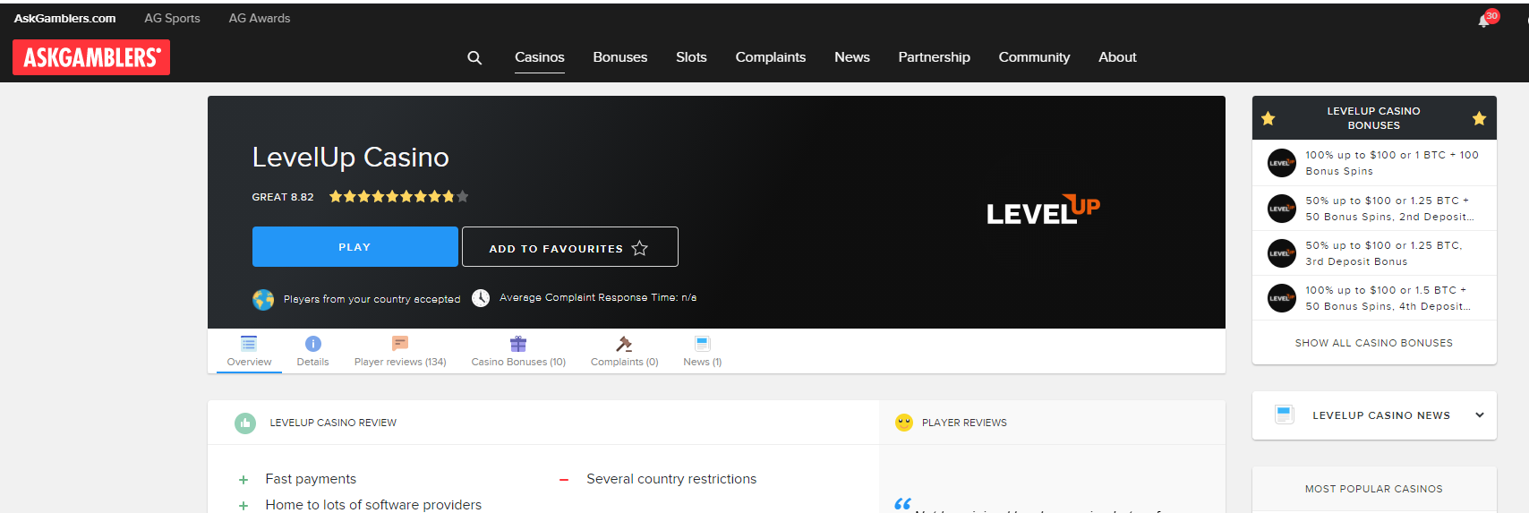Click Fast payments pro item
This screenshot has width=1529, height=513.
point(311,479)
